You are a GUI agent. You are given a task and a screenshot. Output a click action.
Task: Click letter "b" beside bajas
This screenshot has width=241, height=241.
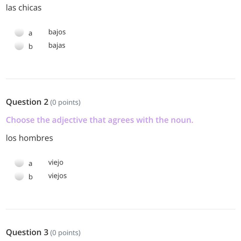tap(31, 46)
